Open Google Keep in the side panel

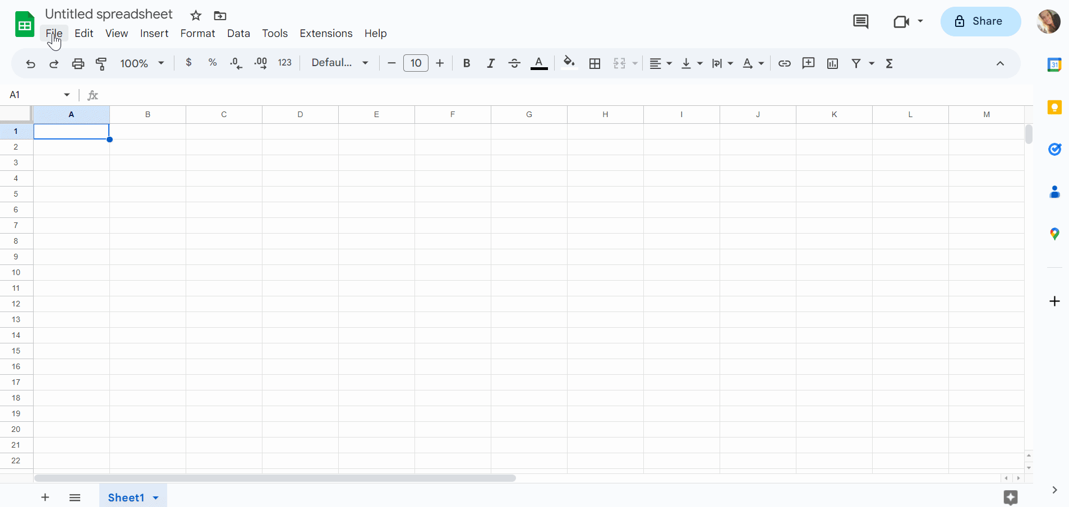tap(1054, 107)
